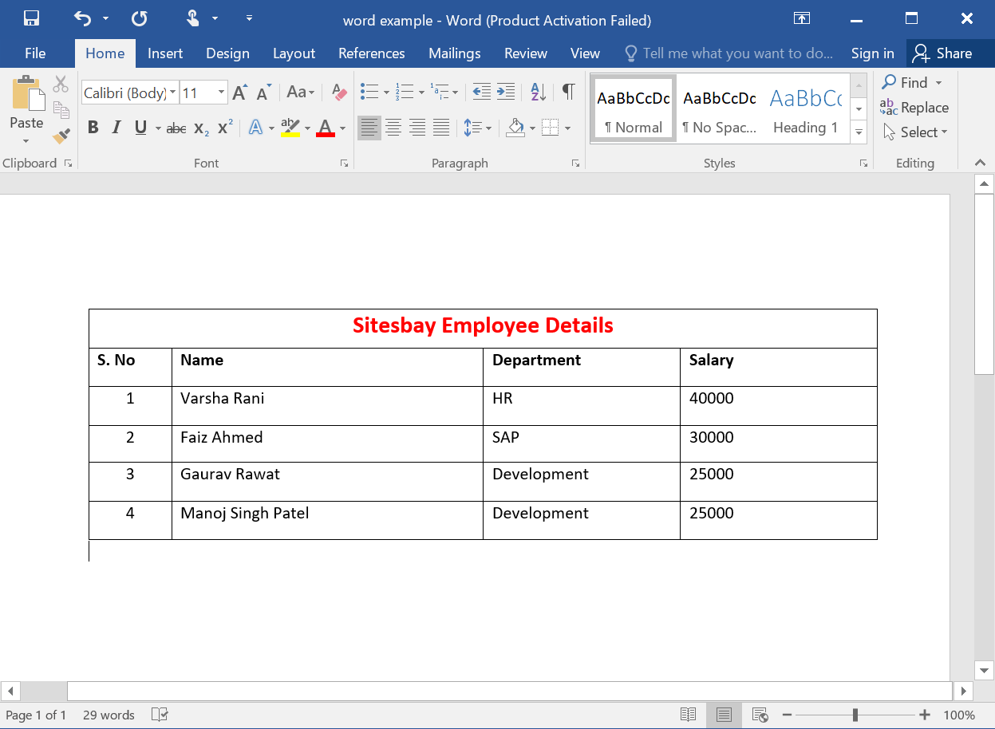
Task: Go to the References tab
Action: point(371,53)
